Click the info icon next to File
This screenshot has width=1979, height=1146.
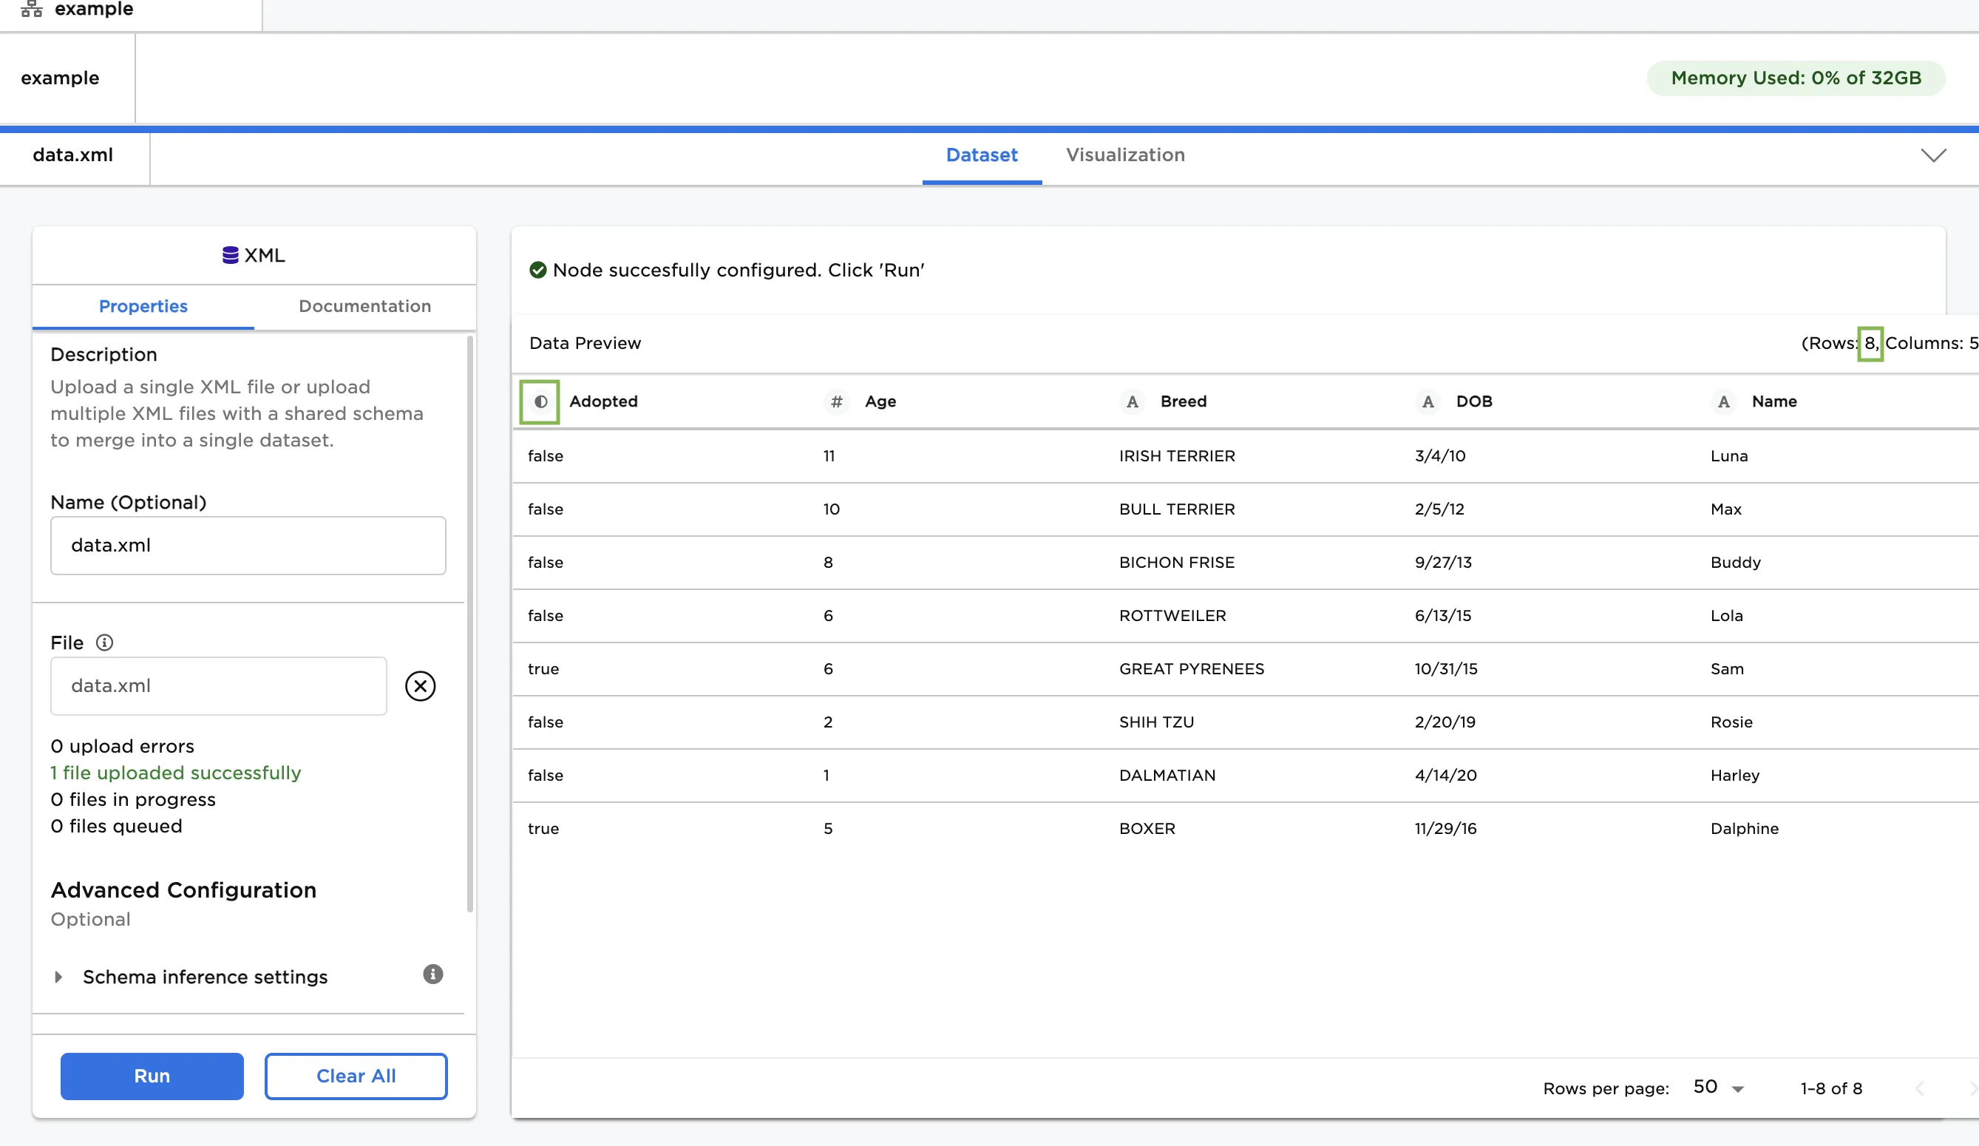[x=105, y=642]
